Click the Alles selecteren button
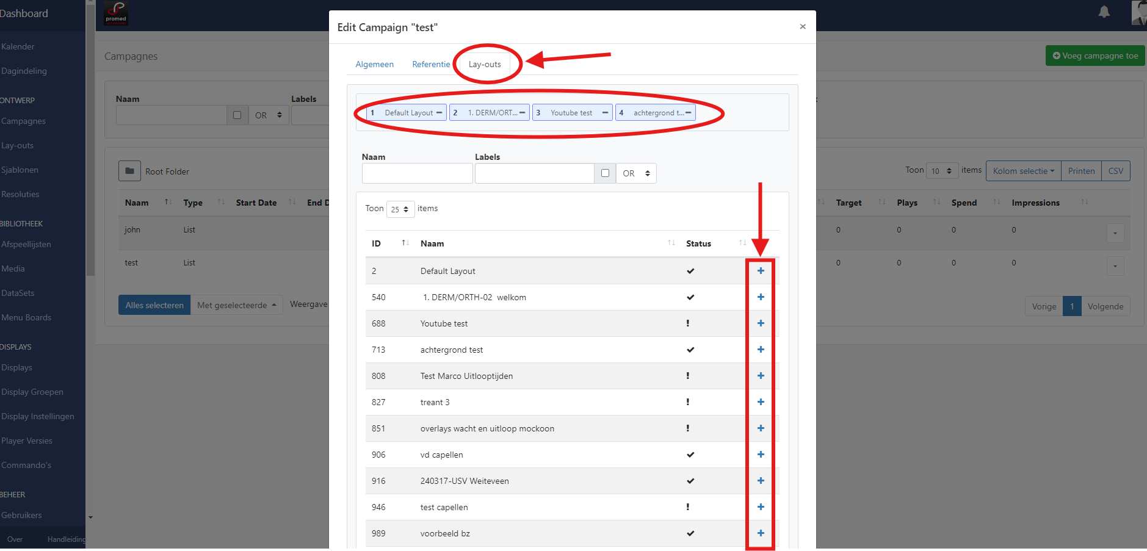Image resolution: width=1147 pixels, height=551 pixels. [x=154, y=305]
